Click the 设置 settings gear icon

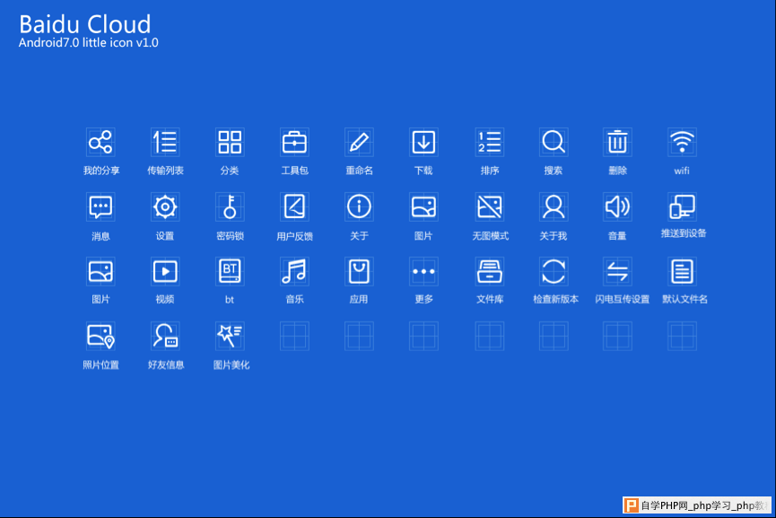[x=165, y=207]
